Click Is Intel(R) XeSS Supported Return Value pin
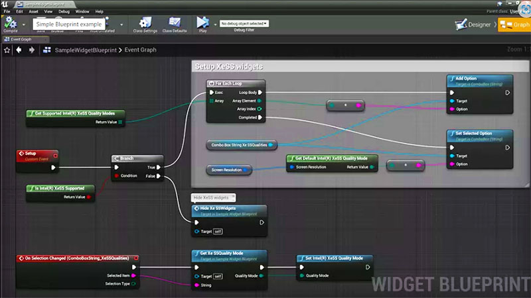 click(x=89, y=197)
